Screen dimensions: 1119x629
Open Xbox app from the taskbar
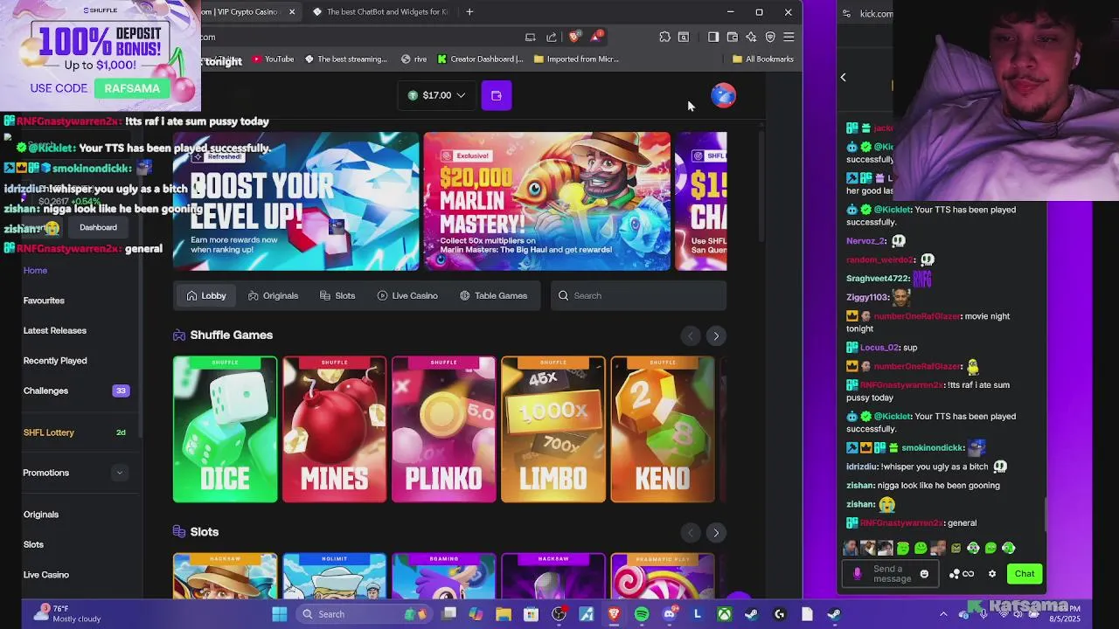(x=725, y=614)
